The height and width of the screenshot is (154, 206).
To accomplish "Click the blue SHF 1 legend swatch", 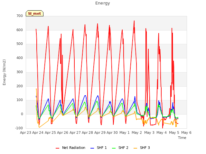I will [92, 148].
